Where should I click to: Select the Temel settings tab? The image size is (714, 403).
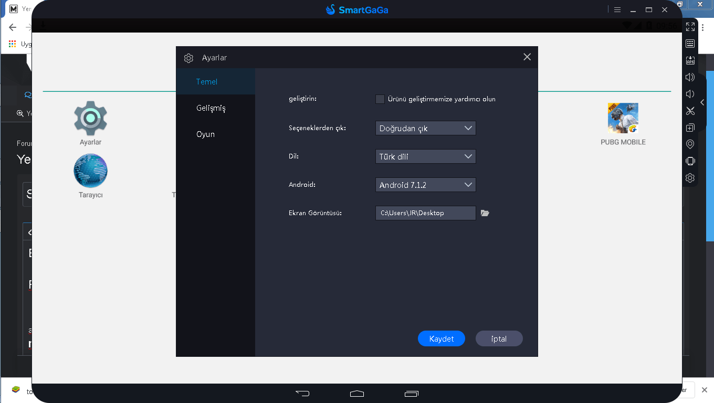coord(216,81)
